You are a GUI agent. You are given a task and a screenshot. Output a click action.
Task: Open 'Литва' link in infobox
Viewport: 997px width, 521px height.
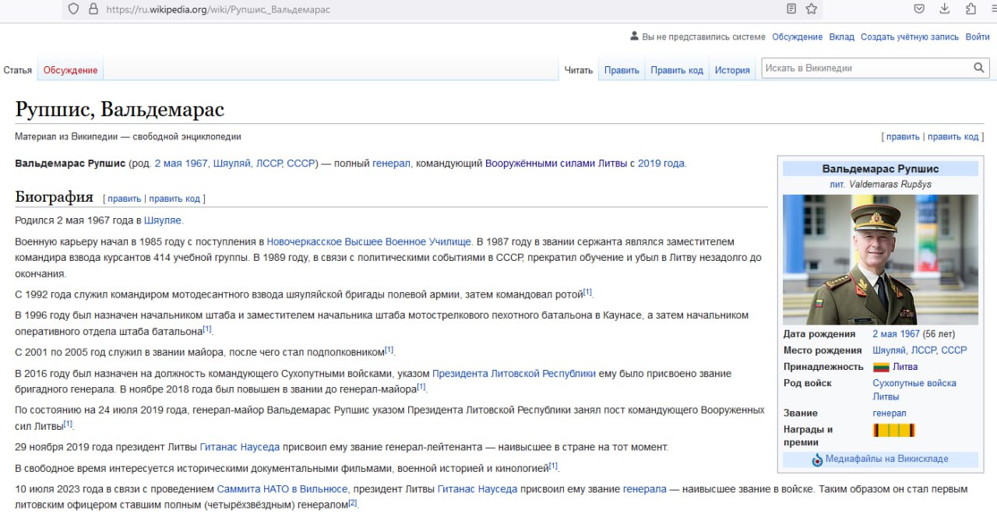coord(905,367)
